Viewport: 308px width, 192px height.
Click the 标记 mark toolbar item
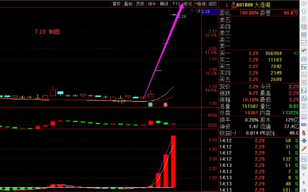coord(188,4)
